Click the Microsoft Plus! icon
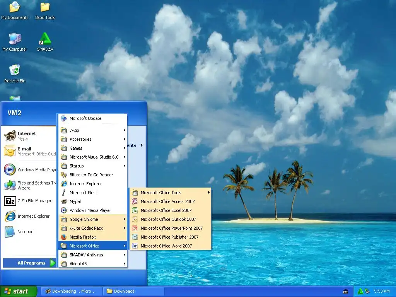The height and width of the screenshot is (297, 396). point(64,193)
